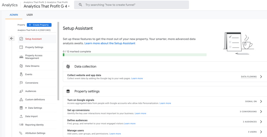Click the Property settings section database icon
Image resolution: width=267 pixels, height=137 pixels.
[x=68, y=91]
